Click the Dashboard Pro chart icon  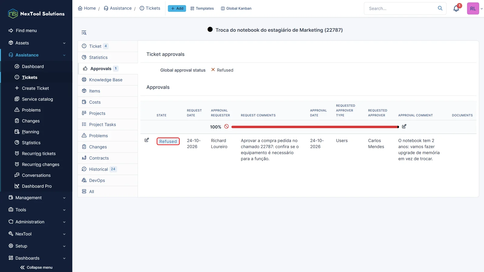(17, 186)
